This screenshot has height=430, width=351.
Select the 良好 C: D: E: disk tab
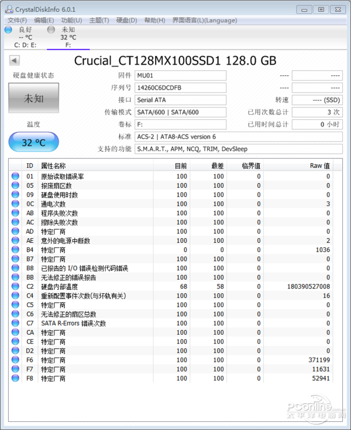point(25,37)
